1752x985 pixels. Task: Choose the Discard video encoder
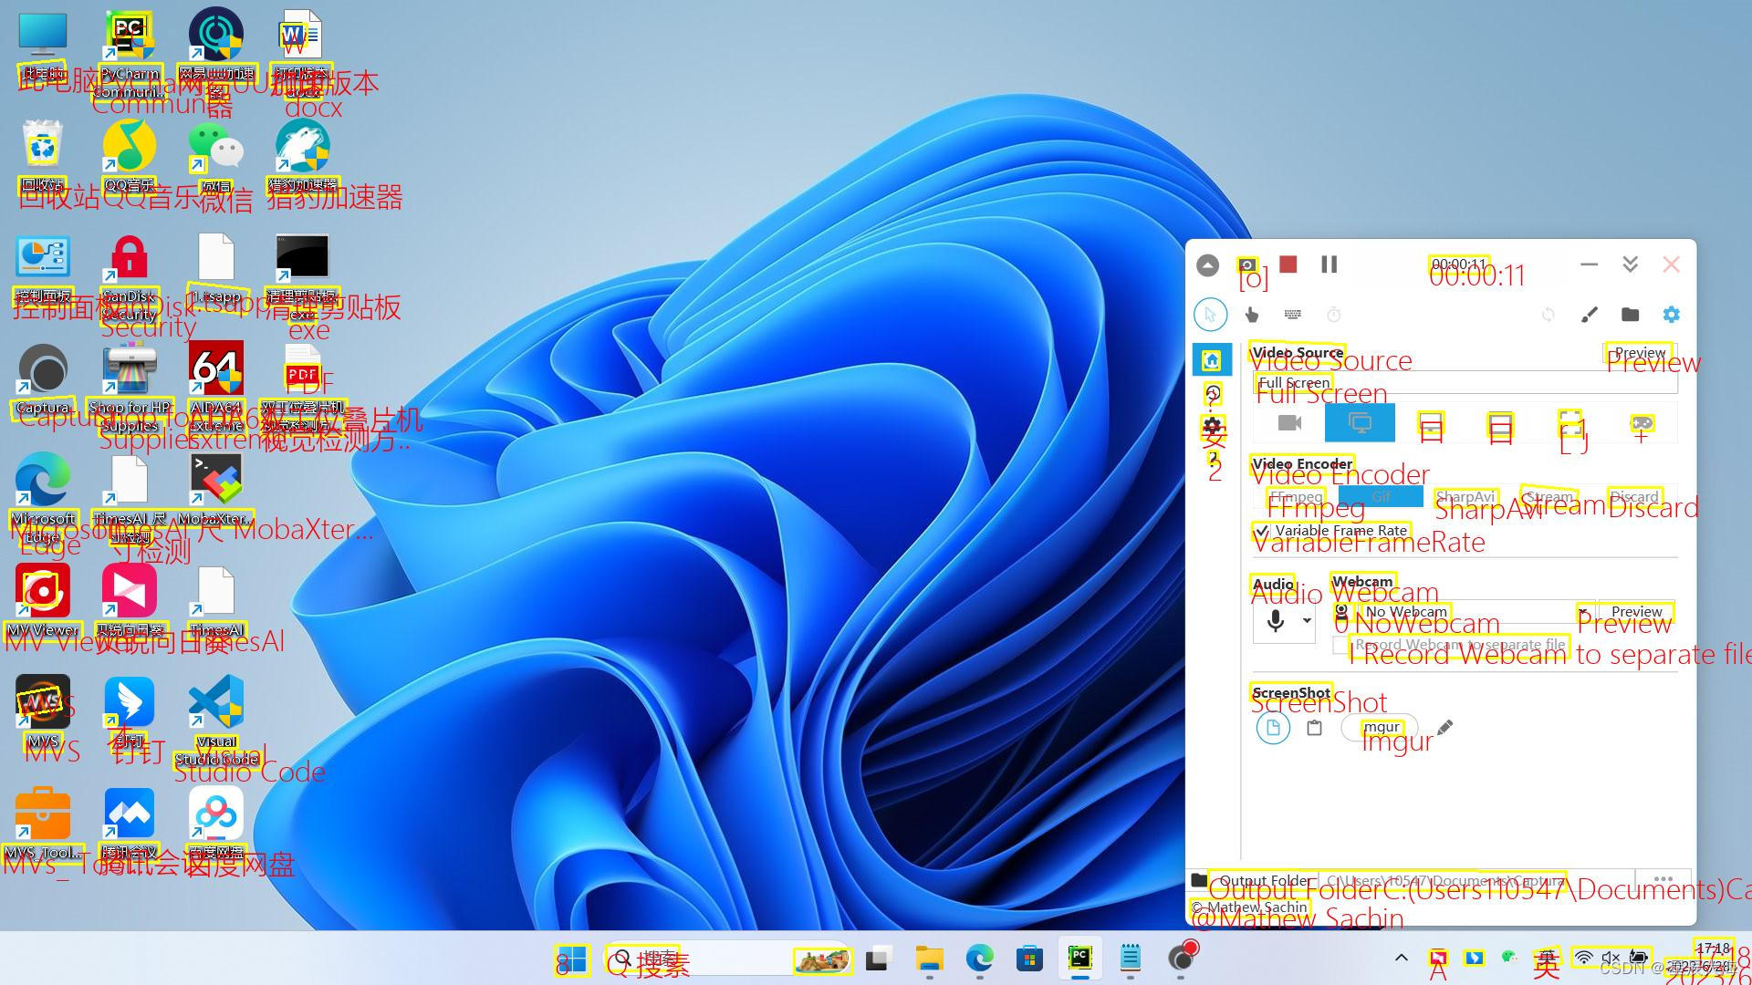point(1634,497)
